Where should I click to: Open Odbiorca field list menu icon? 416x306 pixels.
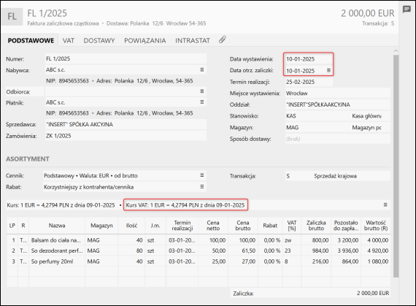[202, 91]
